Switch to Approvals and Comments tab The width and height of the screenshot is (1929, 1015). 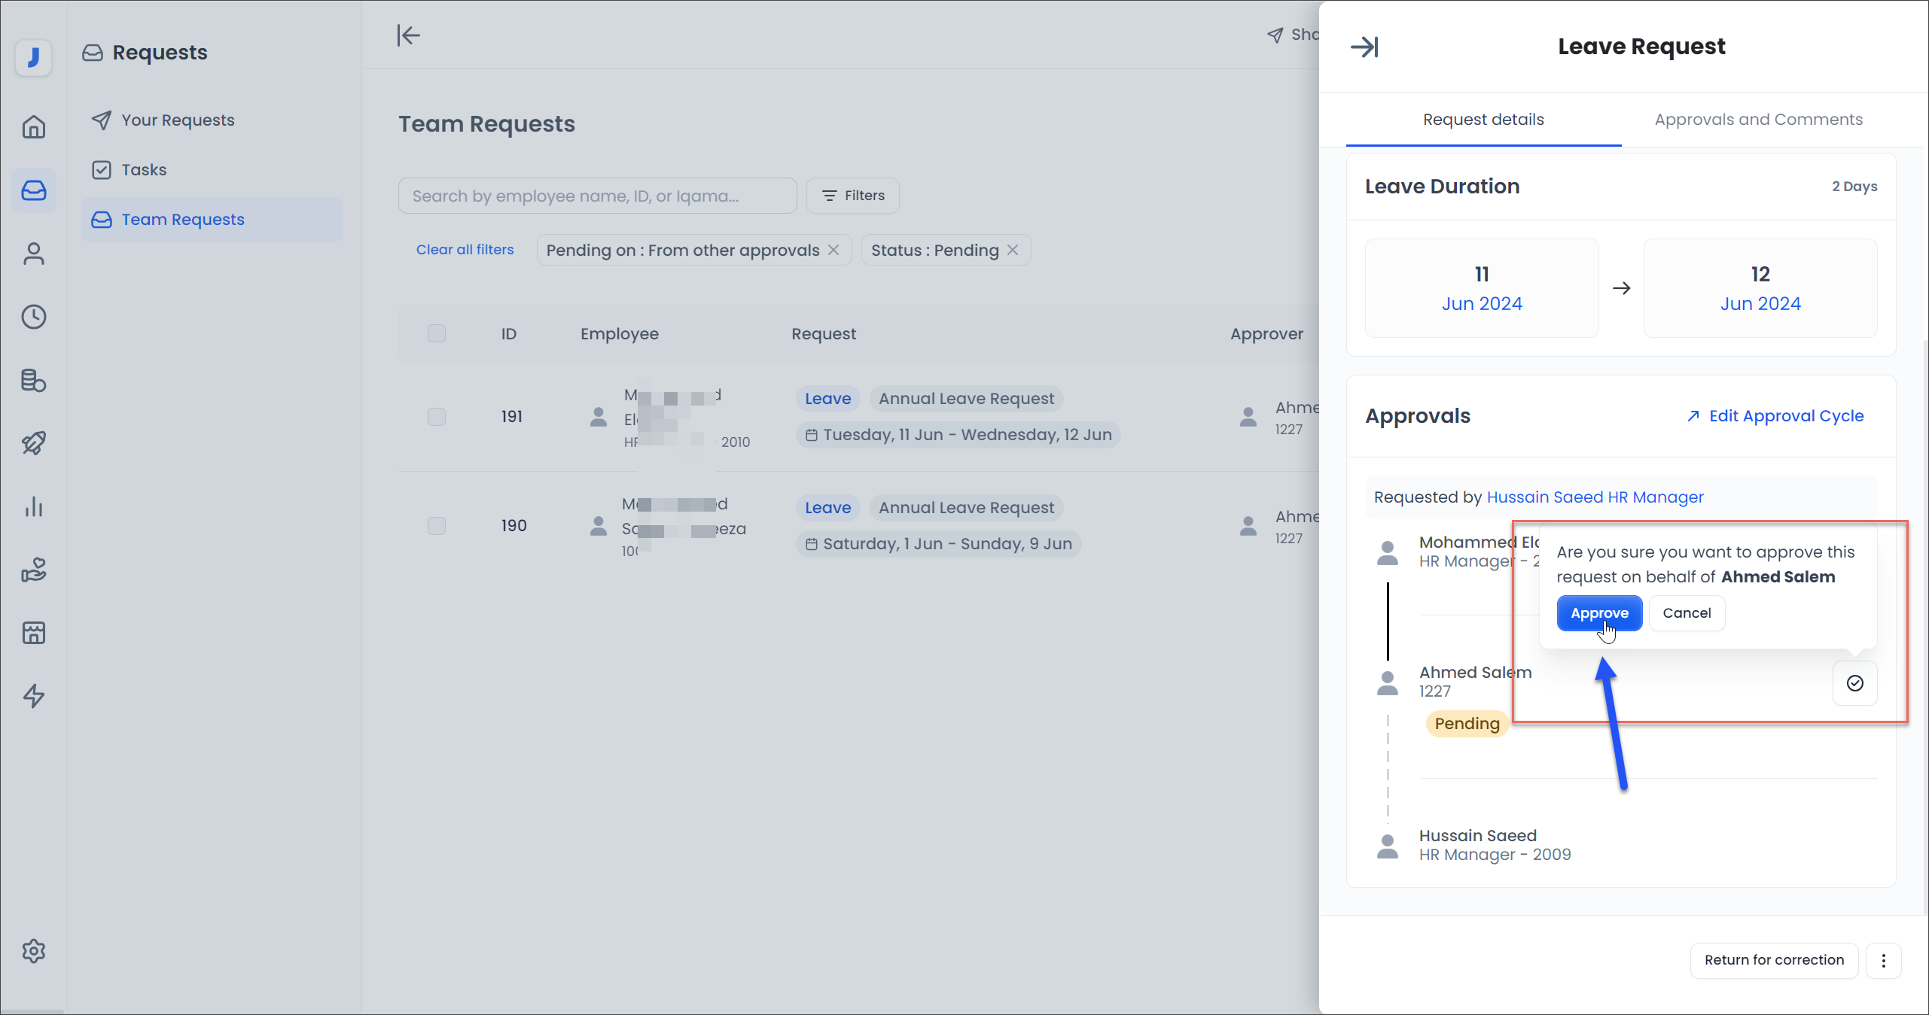[x=1758, y=120]
